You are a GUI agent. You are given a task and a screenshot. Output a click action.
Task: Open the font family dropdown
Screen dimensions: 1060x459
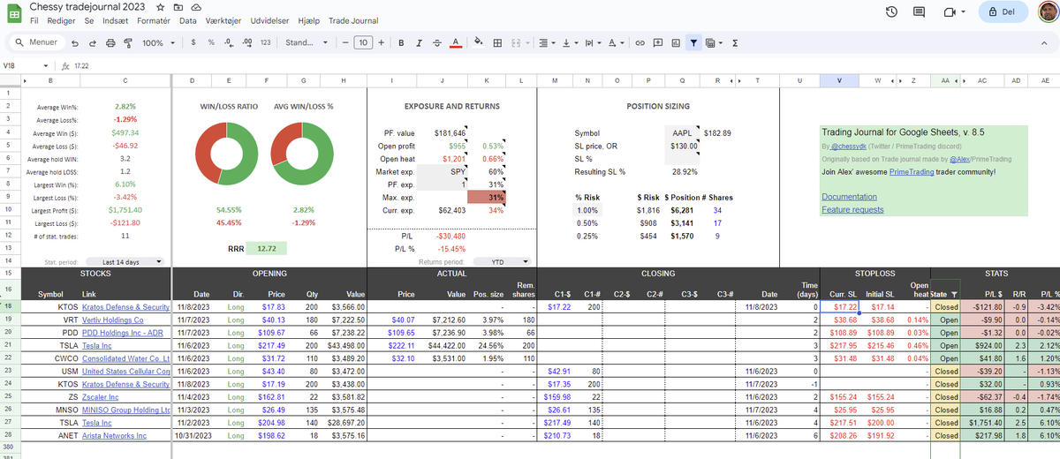(x=307, y=42)
